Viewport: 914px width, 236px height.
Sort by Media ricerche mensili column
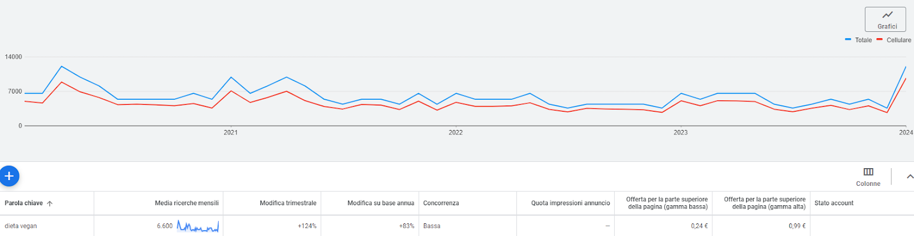pyautogui.click(x=187, y=203)
